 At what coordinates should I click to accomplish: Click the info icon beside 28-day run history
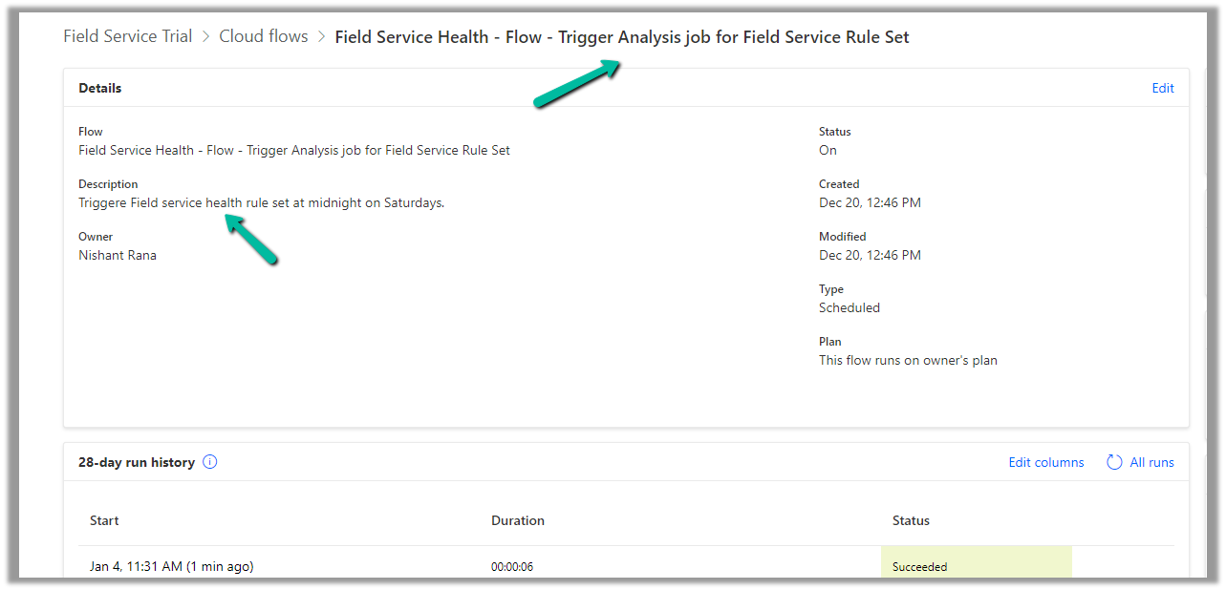pyautogui.click(x=210, y=462)
